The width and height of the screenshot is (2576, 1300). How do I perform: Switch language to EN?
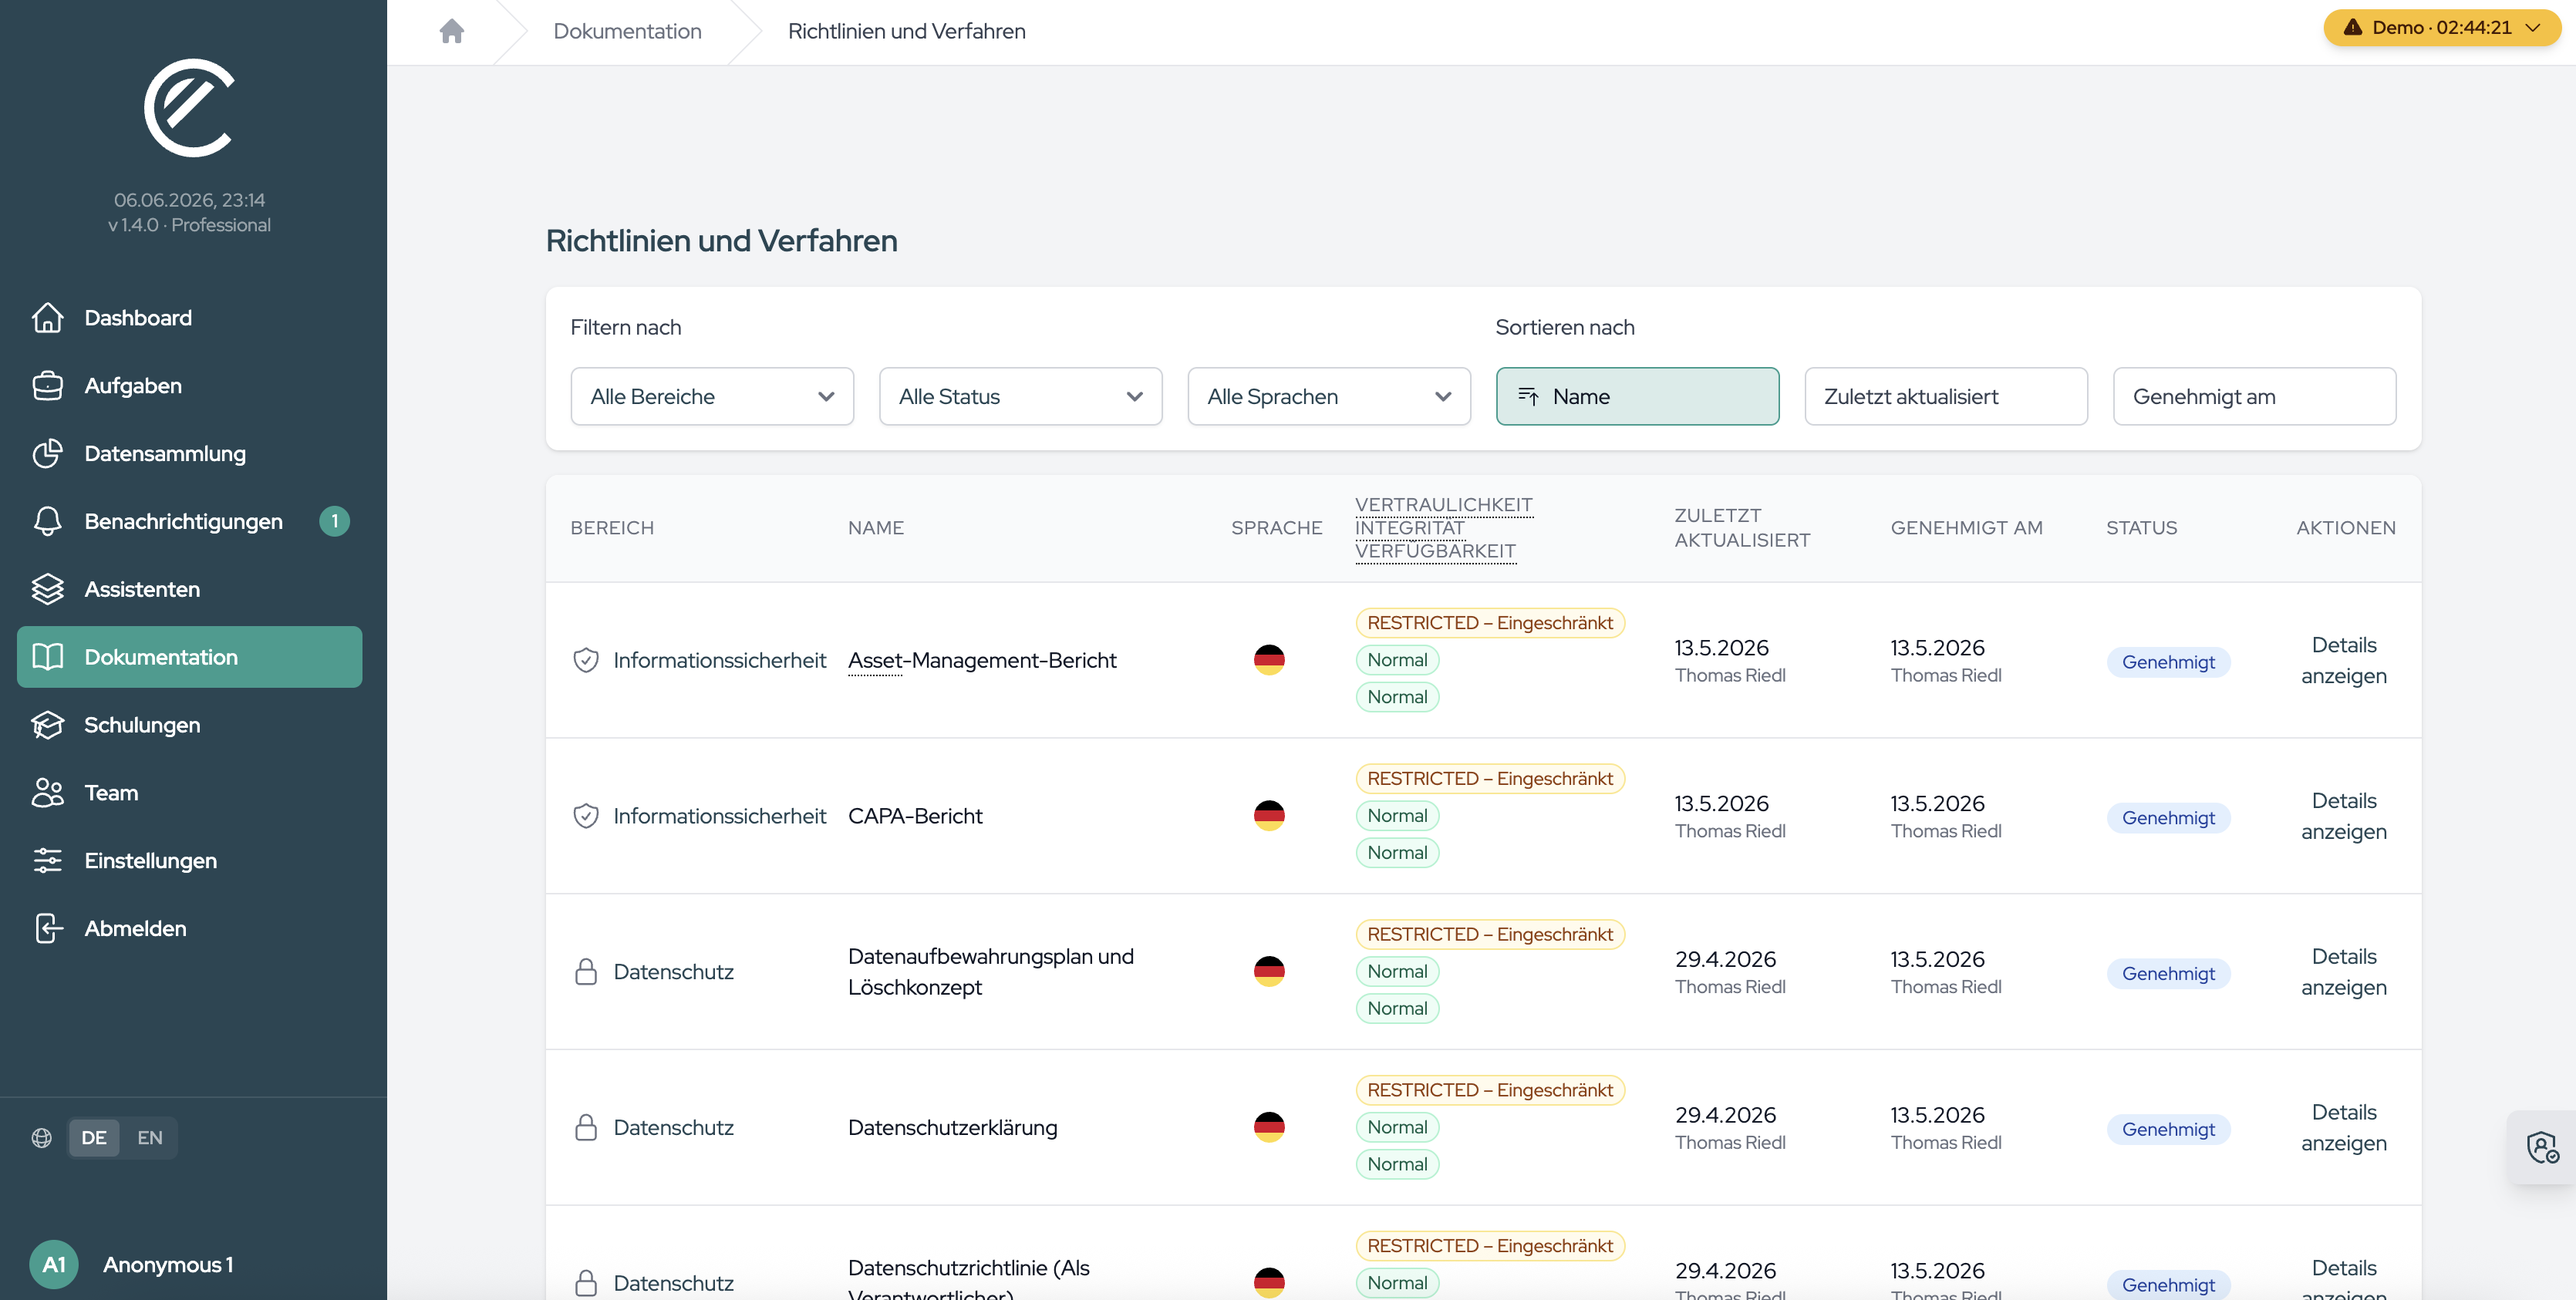149,1137
